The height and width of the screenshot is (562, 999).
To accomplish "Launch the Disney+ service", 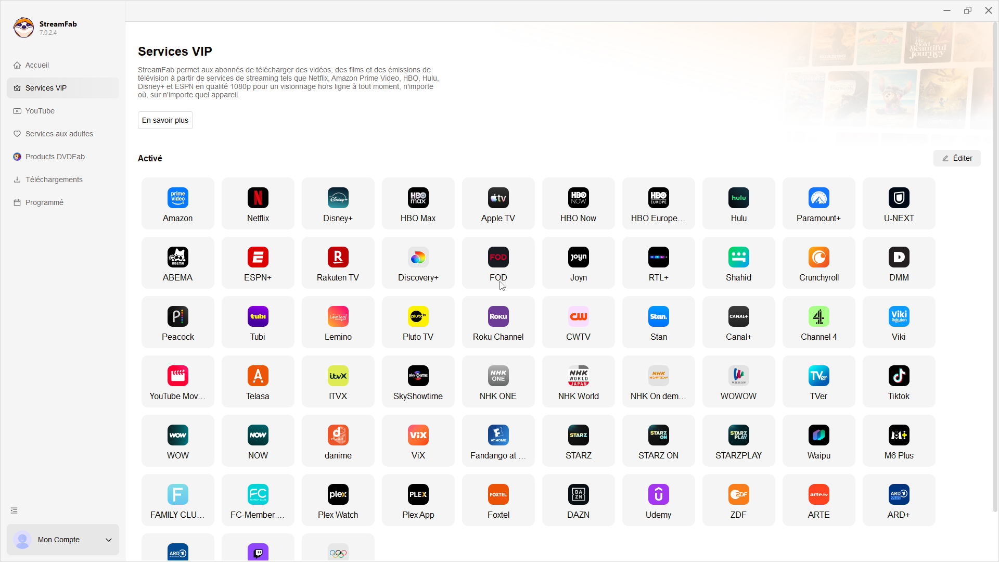I will (338, 203).
